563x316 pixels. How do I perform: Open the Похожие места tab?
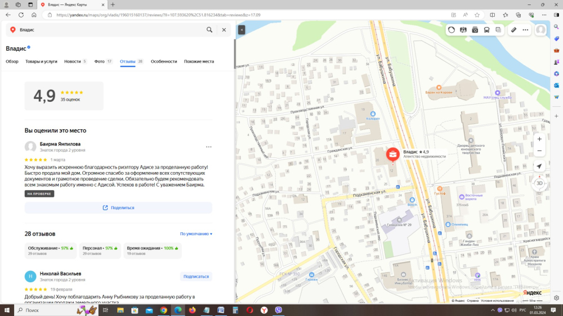(x=199, y=61)
